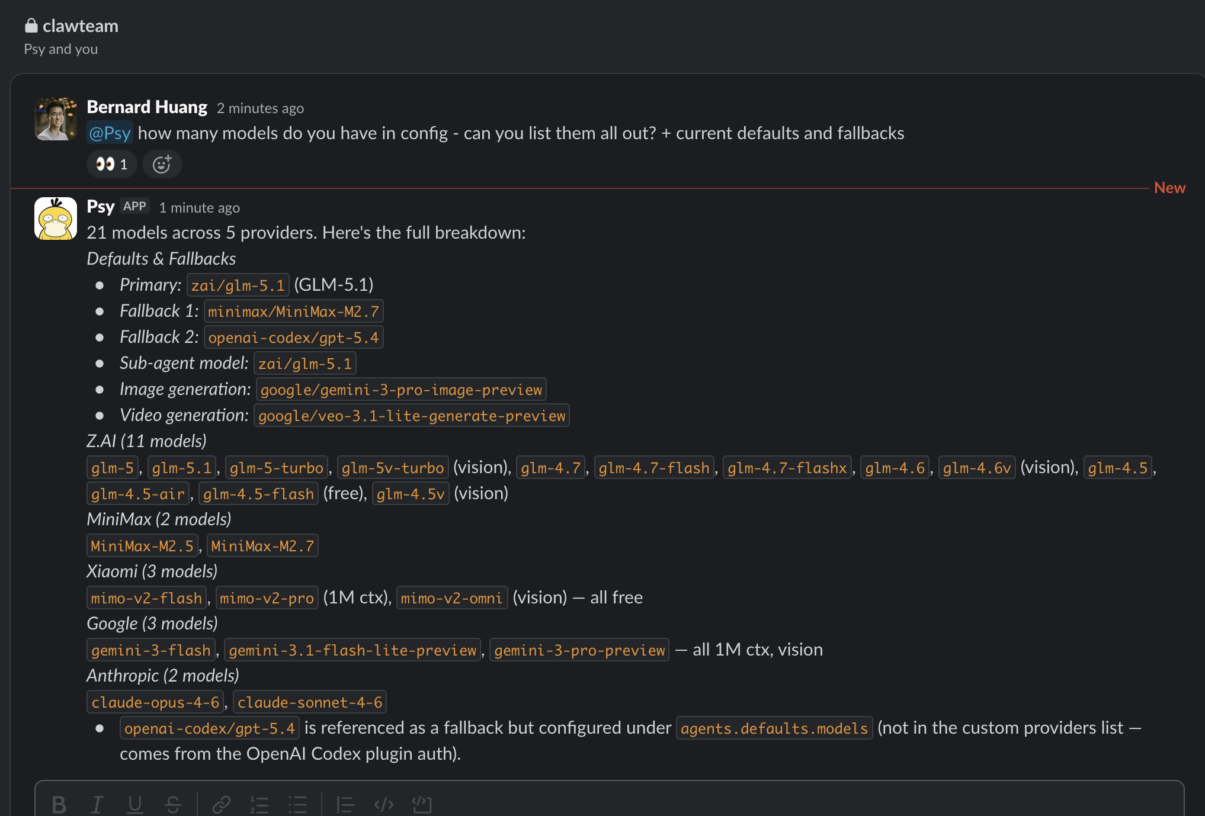Screen dimensions: 1205x816
Task: Open the clawteam channel name header
Action: click(x=79, y=25)
